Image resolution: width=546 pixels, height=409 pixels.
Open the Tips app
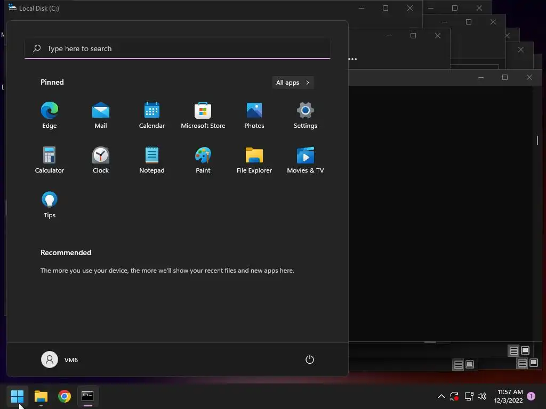click(50, 205)
